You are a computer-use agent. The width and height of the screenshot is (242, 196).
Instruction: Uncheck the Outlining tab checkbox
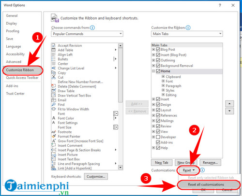tap(158, 60)
